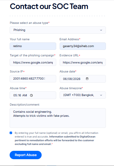
Task: Select the 'Your full name' label
Action: click(x=20, y=39)
